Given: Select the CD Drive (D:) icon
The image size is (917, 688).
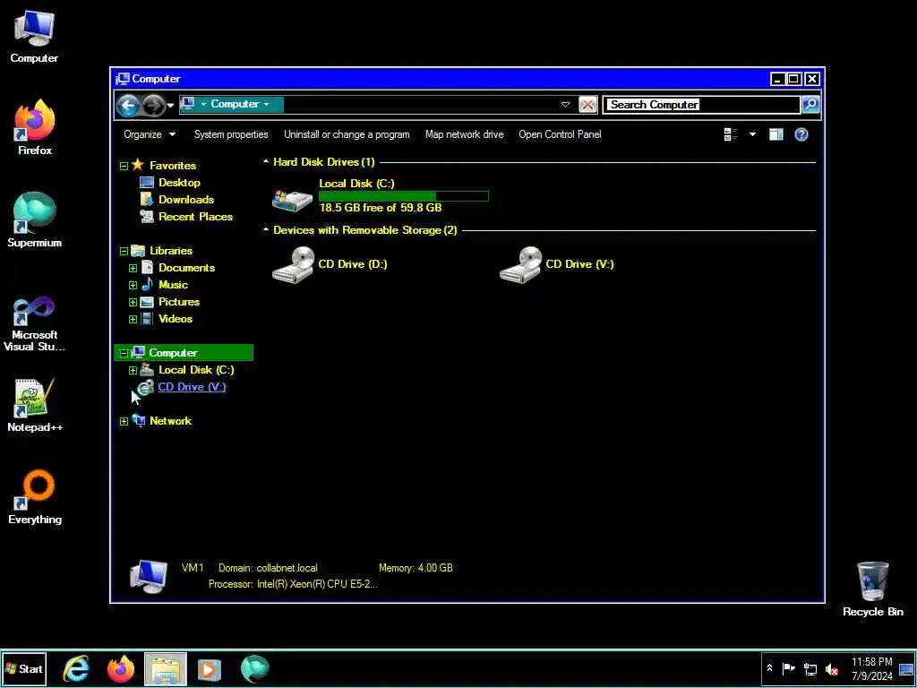Looking at the screenshot, I should point(293,264).
